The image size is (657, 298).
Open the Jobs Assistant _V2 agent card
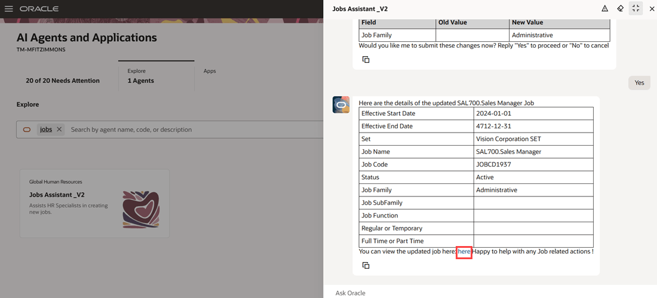pos(95,203)
